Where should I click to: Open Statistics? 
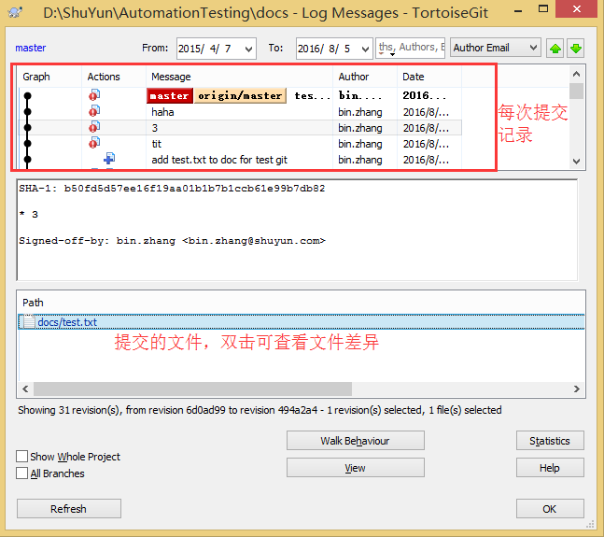(550, 440)
